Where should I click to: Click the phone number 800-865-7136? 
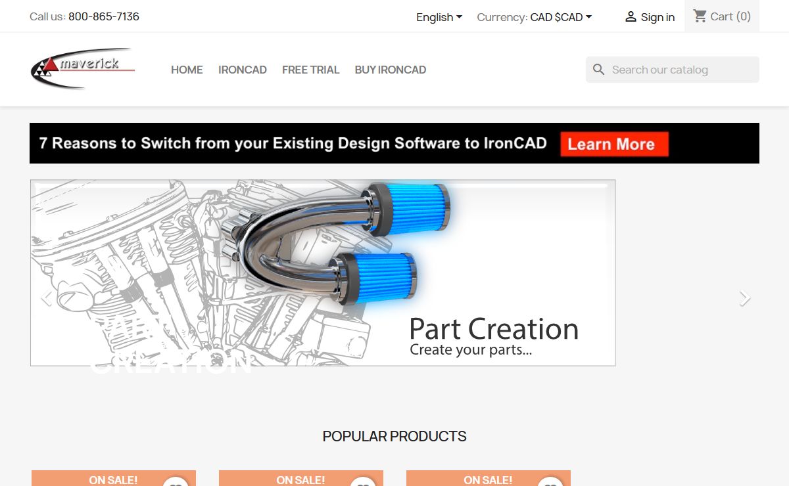pos(104,16)
